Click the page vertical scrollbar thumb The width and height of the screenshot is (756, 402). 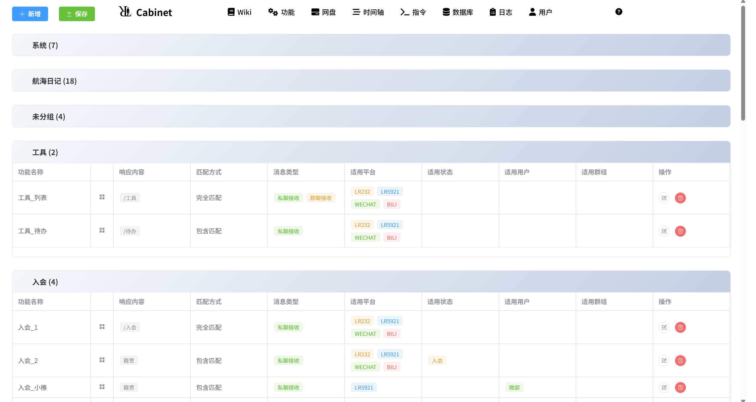tap(743, 63)
